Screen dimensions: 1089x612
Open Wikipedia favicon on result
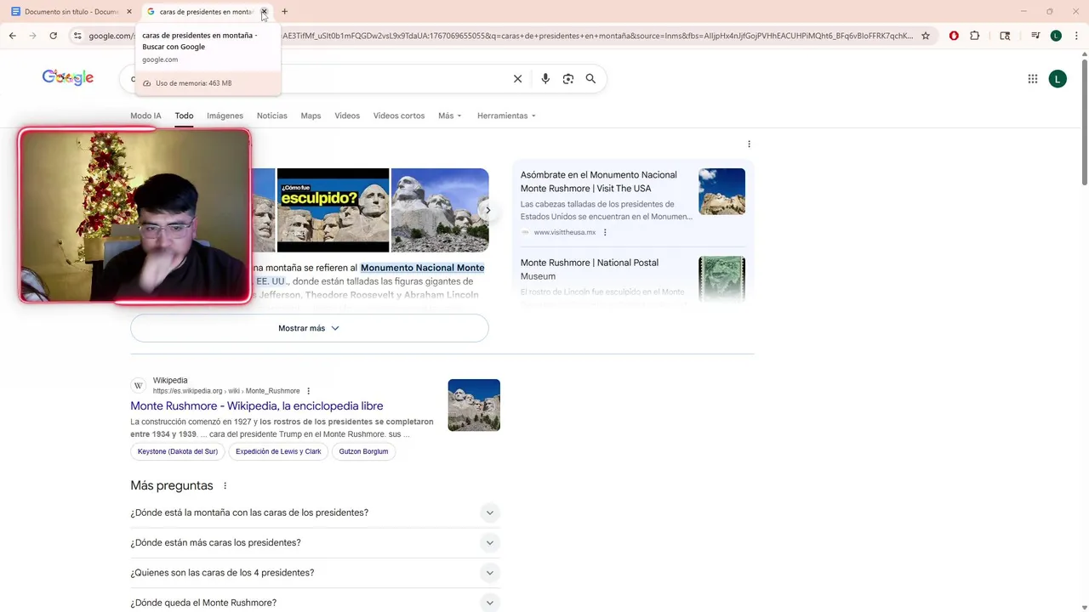click(x=138, y=386)
